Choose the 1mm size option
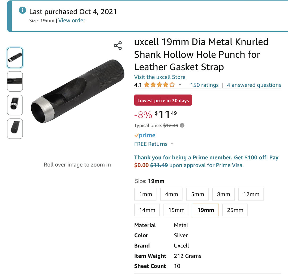Viewport: 288px width, 274px height. [x=145, y=194]
